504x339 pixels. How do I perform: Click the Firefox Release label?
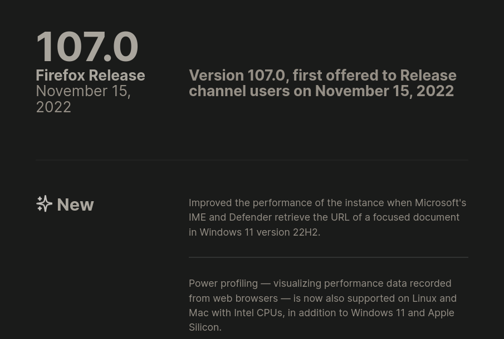(x=90, y=75)
